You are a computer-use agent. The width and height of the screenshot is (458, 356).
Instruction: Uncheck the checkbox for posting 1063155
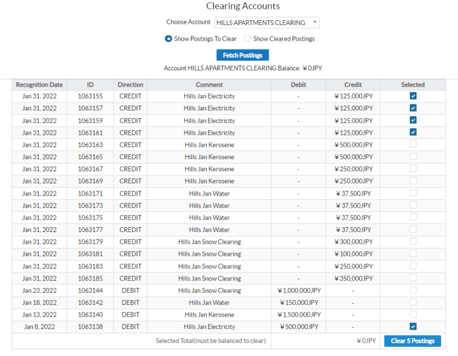[x=413, y=96]
